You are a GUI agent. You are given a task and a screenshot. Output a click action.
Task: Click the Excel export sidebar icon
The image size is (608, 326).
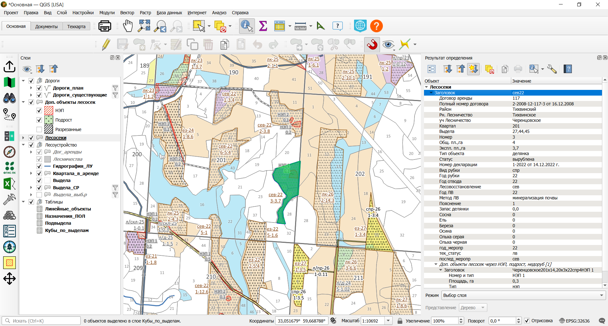(9, 184)
